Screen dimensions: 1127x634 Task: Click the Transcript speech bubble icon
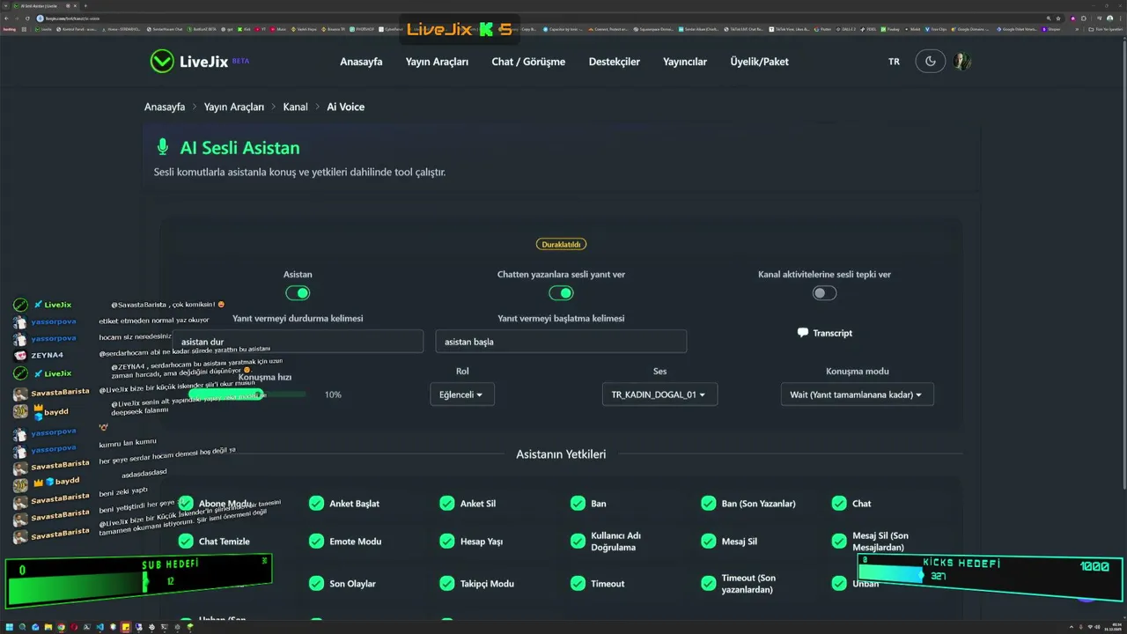(802, 333)
